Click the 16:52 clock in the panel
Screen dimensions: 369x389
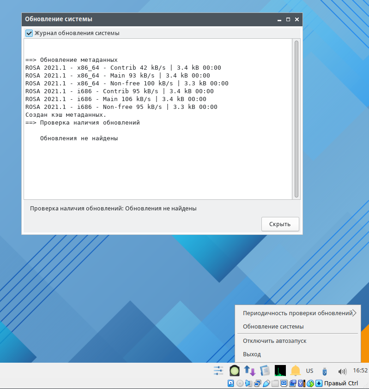360,371
